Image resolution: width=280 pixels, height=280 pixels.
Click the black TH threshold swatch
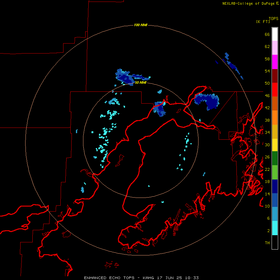click(x=275, y=242)
